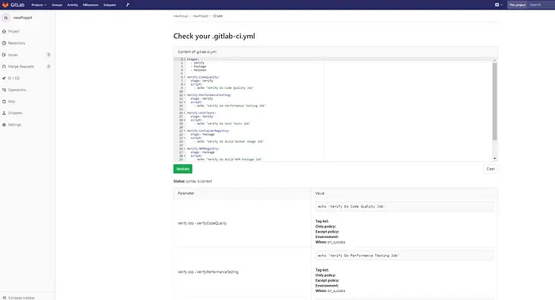This screenshot has height=300, width=555.
Task: Open Milestones in the top navigation
Action: pyautogui.click(x=90, y=5)
